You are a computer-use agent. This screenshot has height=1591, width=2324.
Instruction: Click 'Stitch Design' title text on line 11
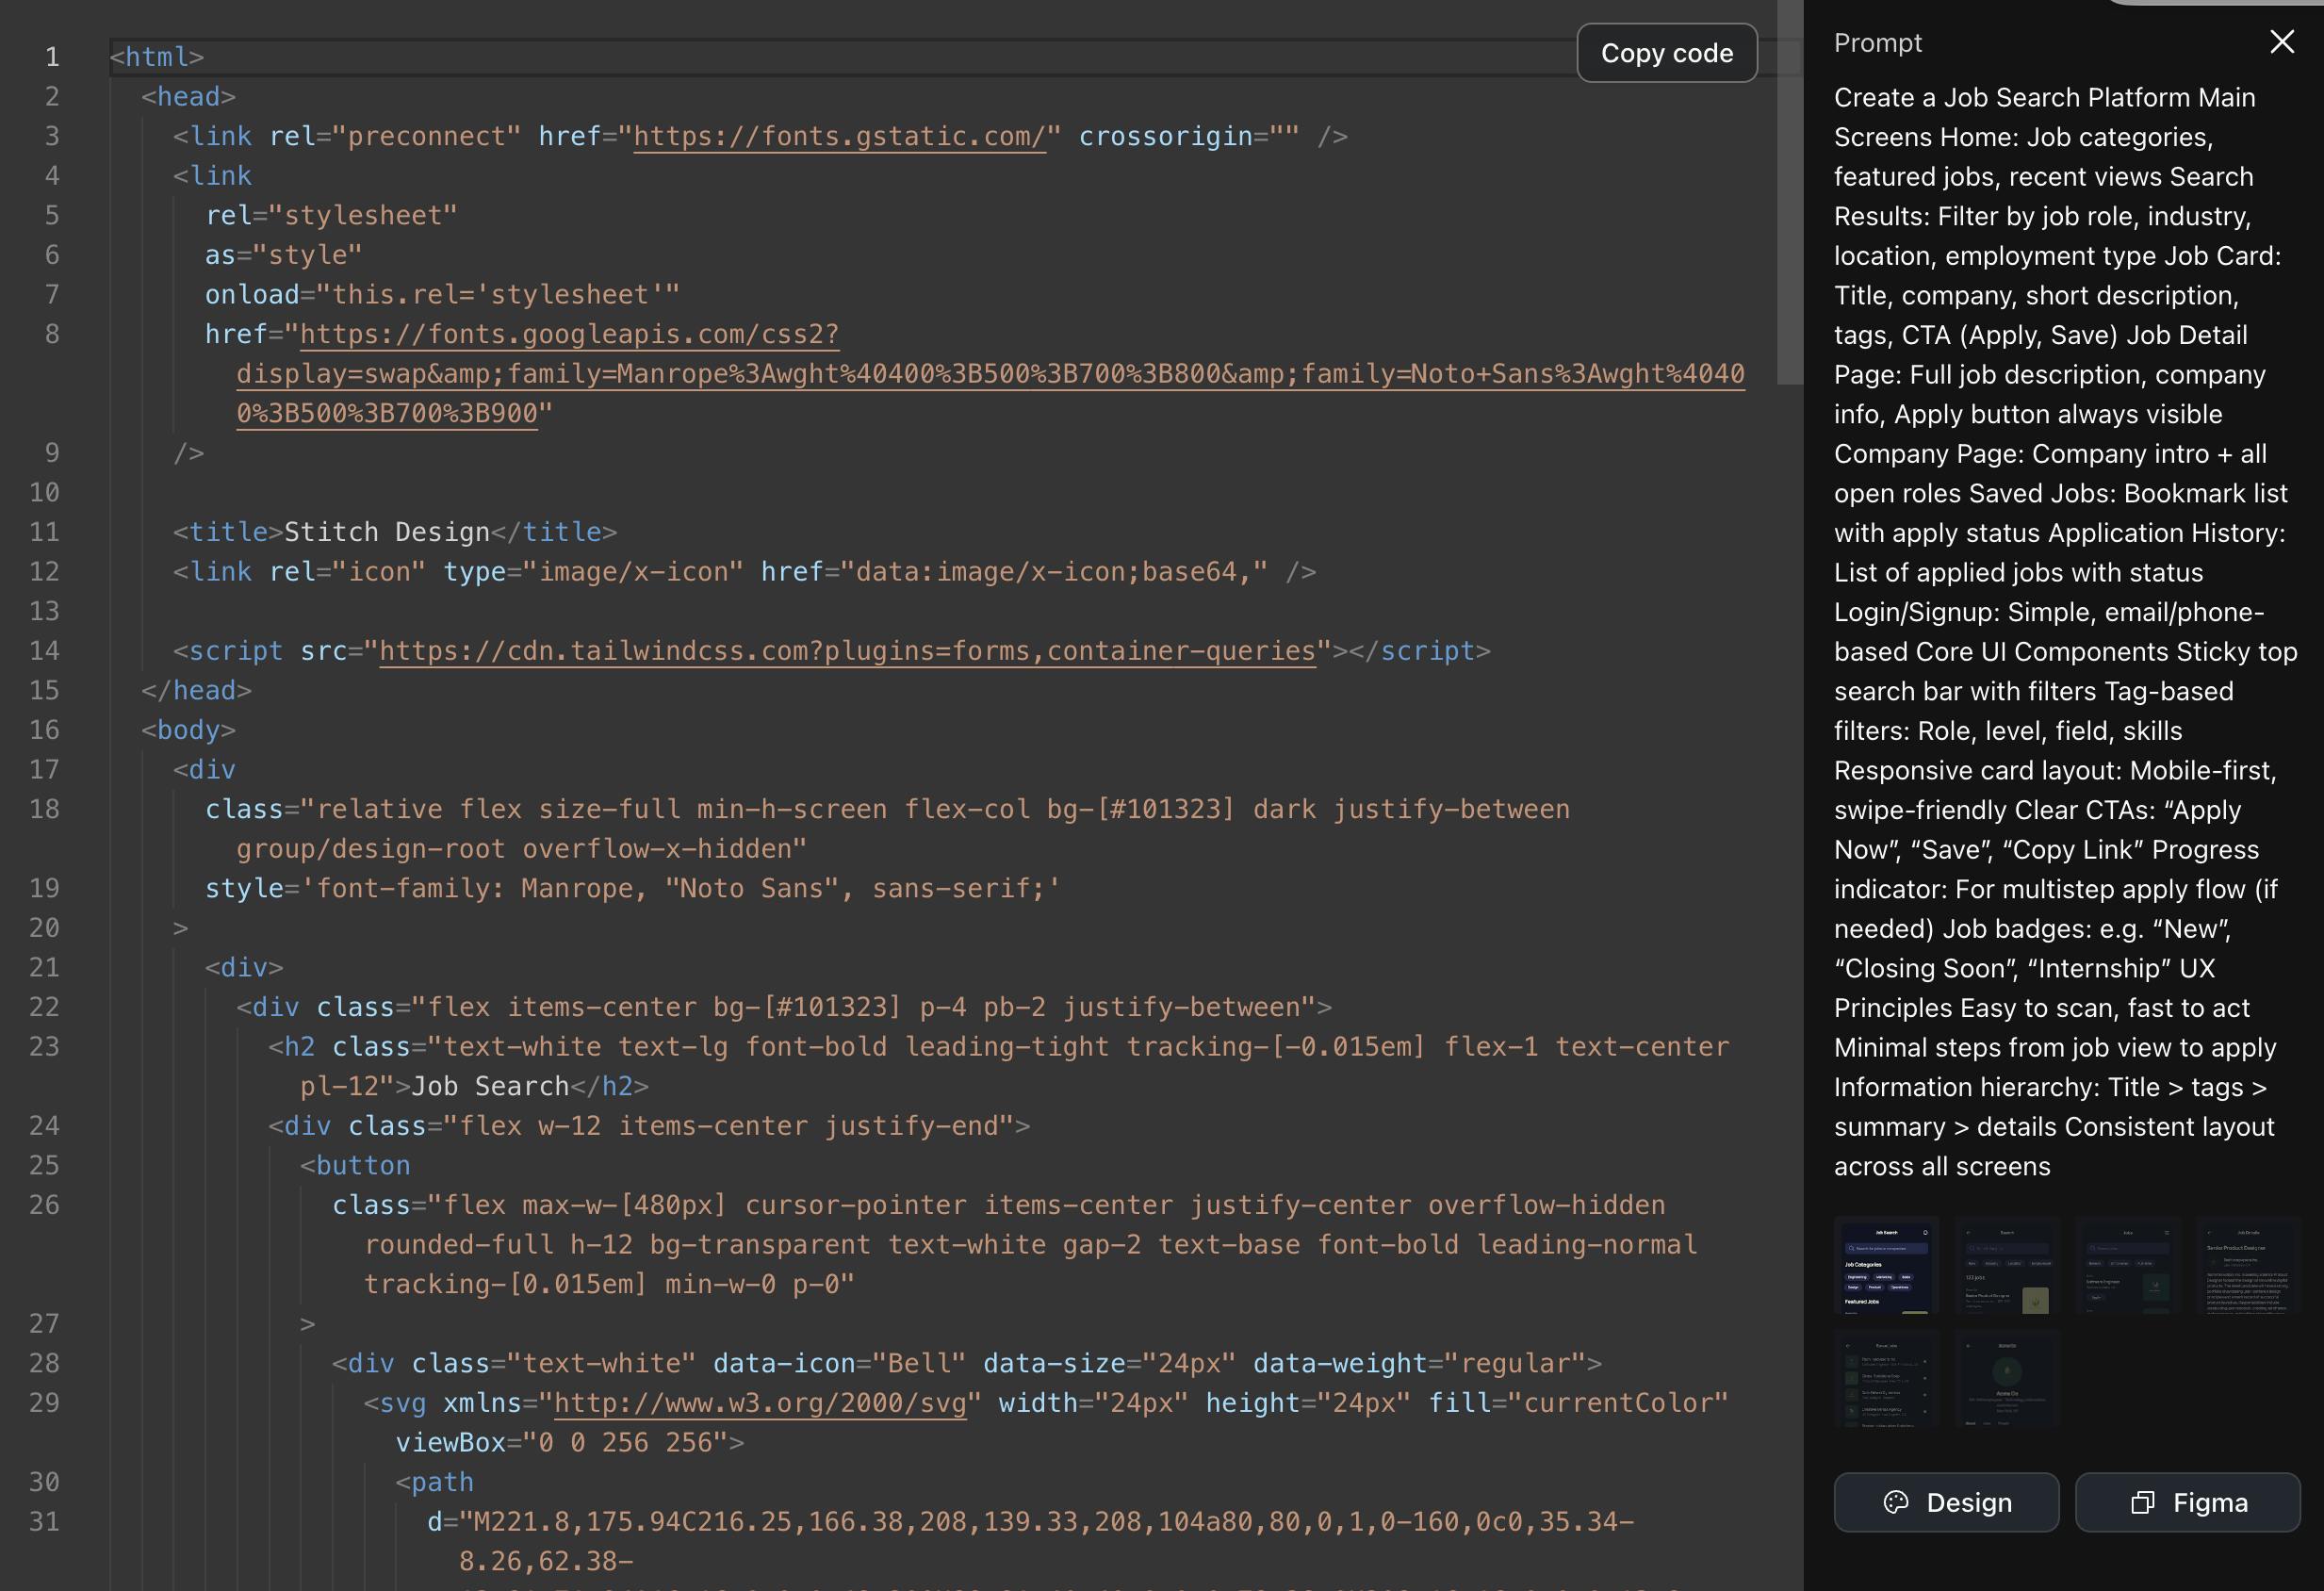(x=387, y=532)
